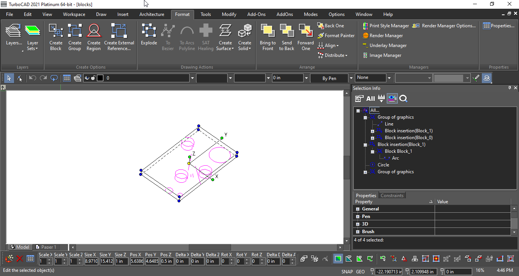
Task: Select the arrow Select tool in the toolbar
Action: [9, 78]
